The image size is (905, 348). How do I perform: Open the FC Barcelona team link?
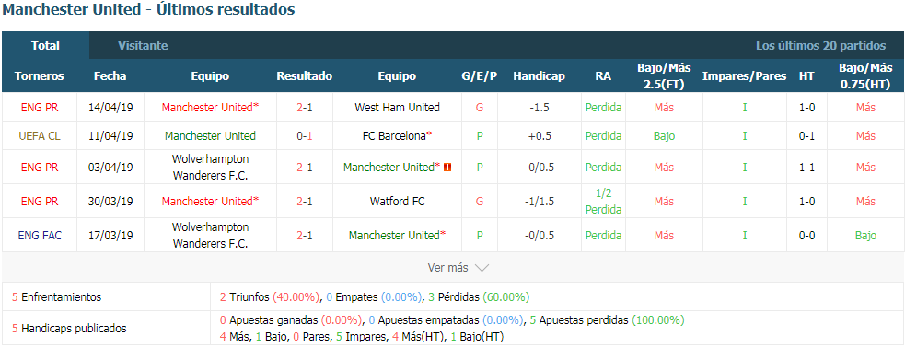click(x=397, y=136)
